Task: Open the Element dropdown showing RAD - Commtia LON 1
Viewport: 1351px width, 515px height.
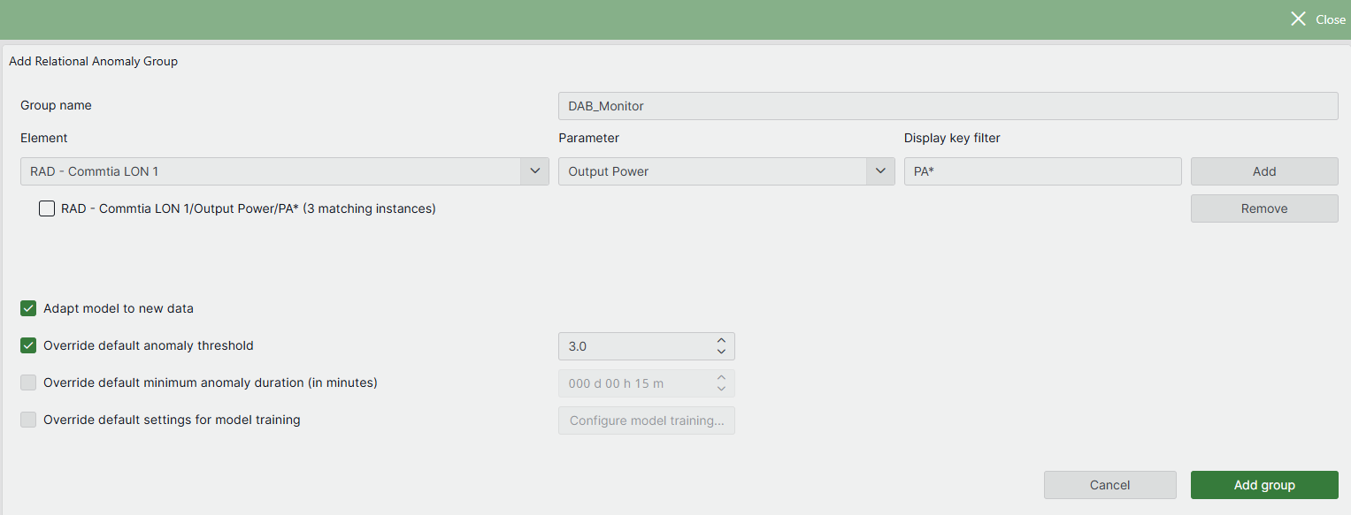Action: pyautogui.click(x=284, y=171)
